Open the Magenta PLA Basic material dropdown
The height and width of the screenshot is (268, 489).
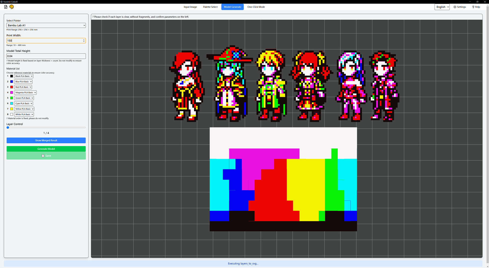pyautogui.click(x=25, y=92)
